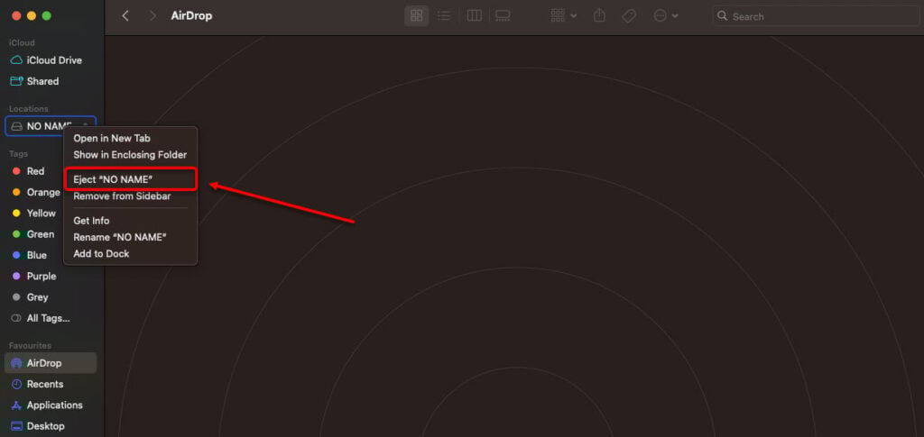Click the Locations section header
Viewport: 924px width, 437px height.
(x=28, y=109)
